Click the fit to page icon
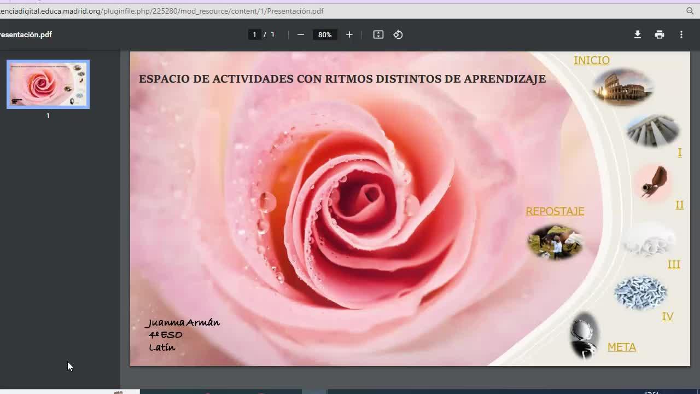 (x=378, y=34)
